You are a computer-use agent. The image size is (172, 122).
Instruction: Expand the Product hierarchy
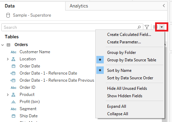(8, 95)
